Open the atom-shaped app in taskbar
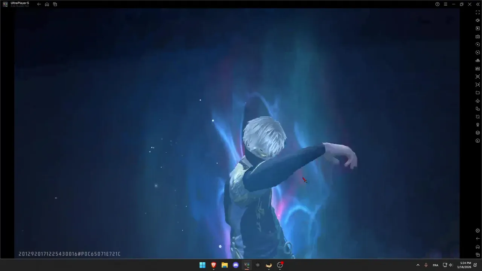Image resolution: width=482 pixels, height=271 pixels. [258, 265]
